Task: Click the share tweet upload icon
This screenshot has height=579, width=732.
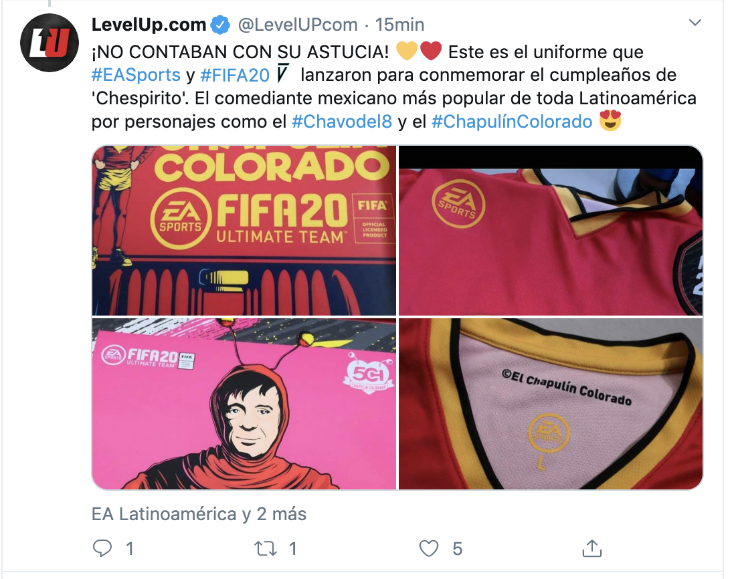Action: click(592, 548)
